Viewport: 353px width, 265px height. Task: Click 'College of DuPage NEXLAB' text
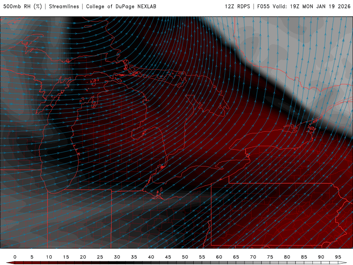coord(121,7)
